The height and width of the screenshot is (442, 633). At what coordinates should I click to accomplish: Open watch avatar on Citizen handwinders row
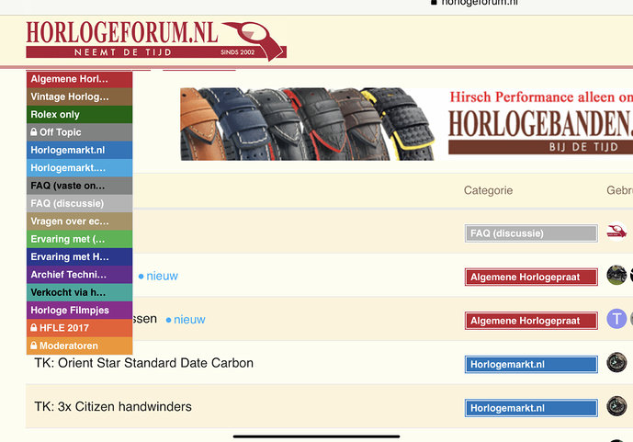coord(616,406)
